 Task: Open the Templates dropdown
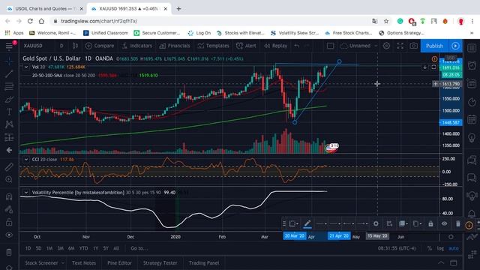point(213,46)
